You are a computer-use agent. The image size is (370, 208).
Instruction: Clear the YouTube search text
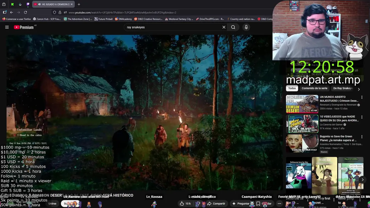point(224,27)
